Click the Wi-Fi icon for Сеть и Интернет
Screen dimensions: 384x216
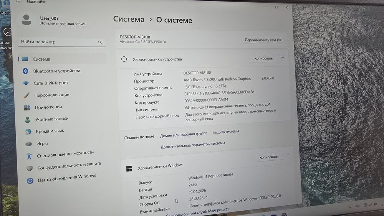pyautogui.click(x=26, y=83)
